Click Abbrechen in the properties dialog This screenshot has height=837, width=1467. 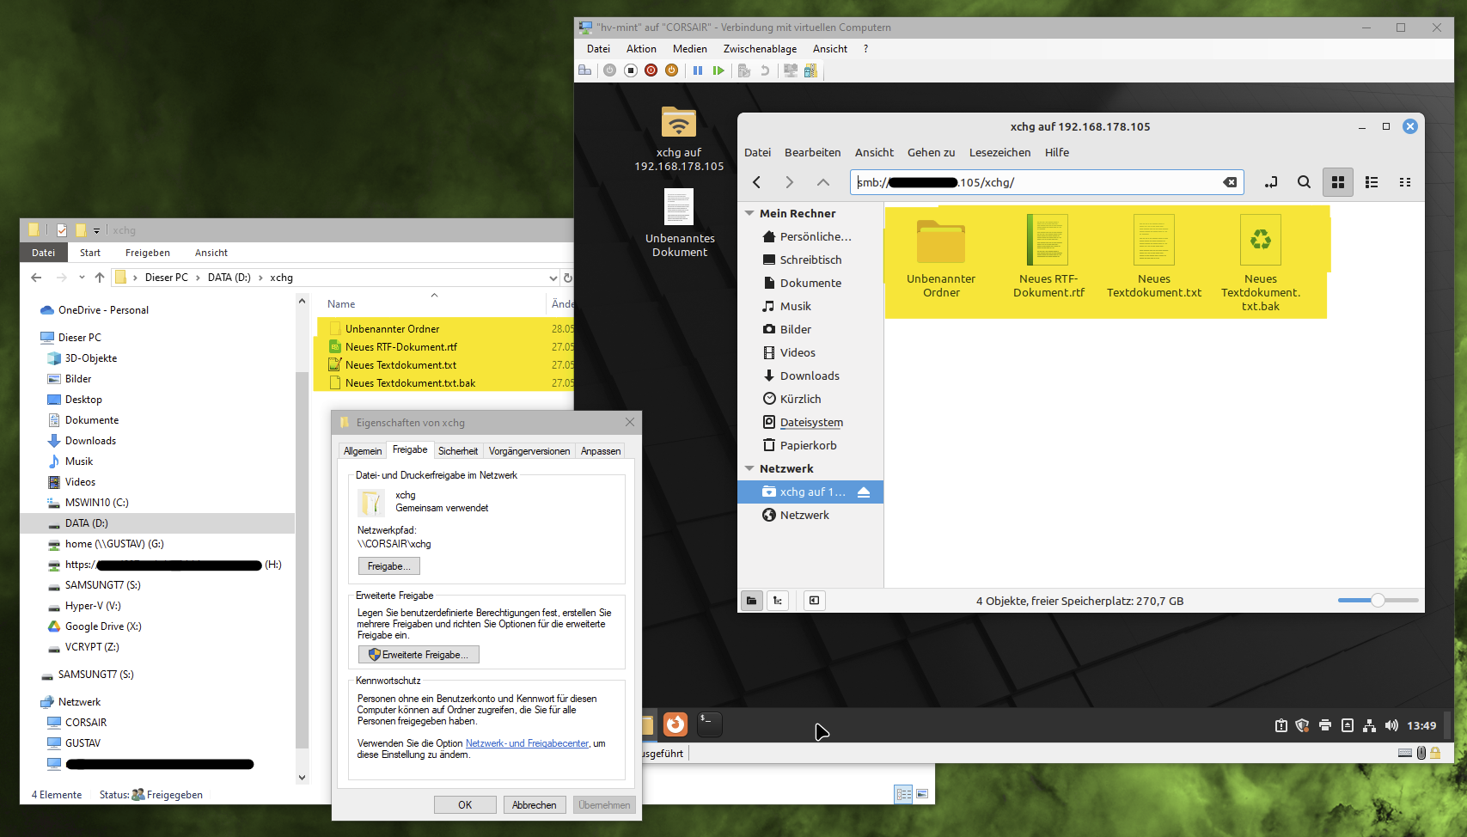[x=535, y=805]
